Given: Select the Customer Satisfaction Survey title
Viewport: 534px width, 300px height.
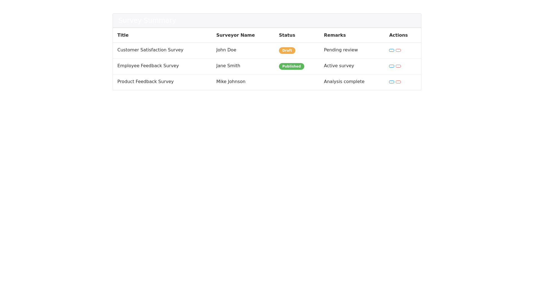Looking at the screenshot, I should tap(150, 50).
